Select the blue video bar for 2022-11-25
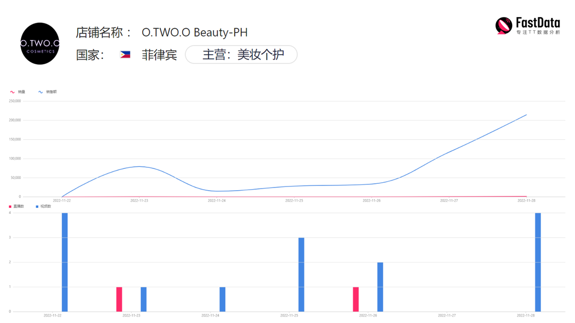This screenshot has height=323, width=575. pos(301,275)
